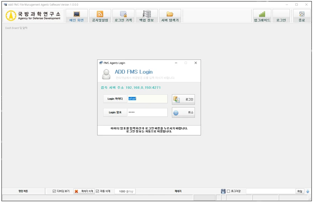This screenshot has width=314, height=203.
Task: Click the user avatar icon in login dialog
Action: click(106, 74)
